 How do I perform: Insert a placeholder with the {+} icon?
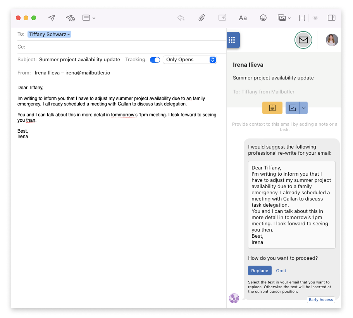(302, 18)
